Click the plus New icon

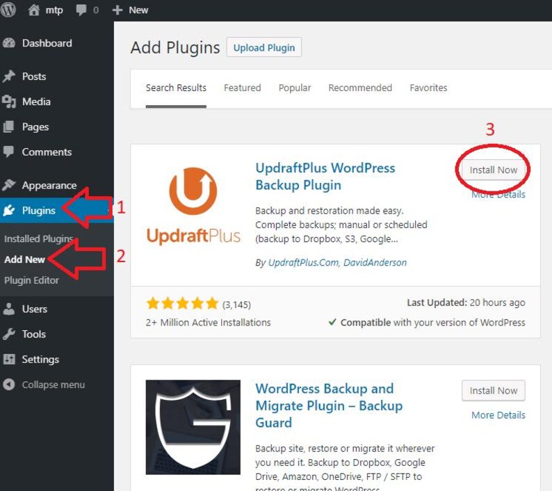[x=117, y=10]
